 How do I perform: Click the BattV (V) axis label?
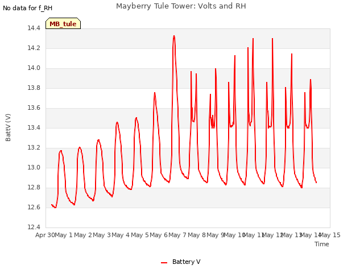(x=8, y=127)
